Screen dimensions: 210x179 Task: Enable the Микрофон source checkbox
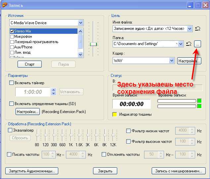point(12,36)
